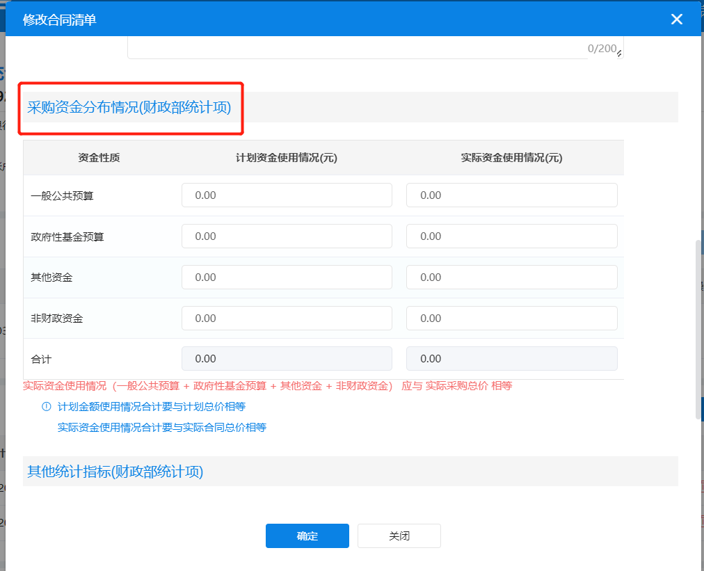
Task: Click the 合计 row label
Action: pos(41,359)
